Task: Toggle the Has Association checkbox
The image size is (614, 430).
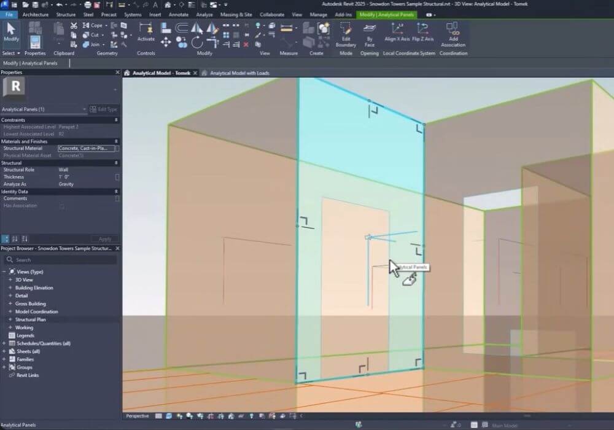Action: point(61,206)
